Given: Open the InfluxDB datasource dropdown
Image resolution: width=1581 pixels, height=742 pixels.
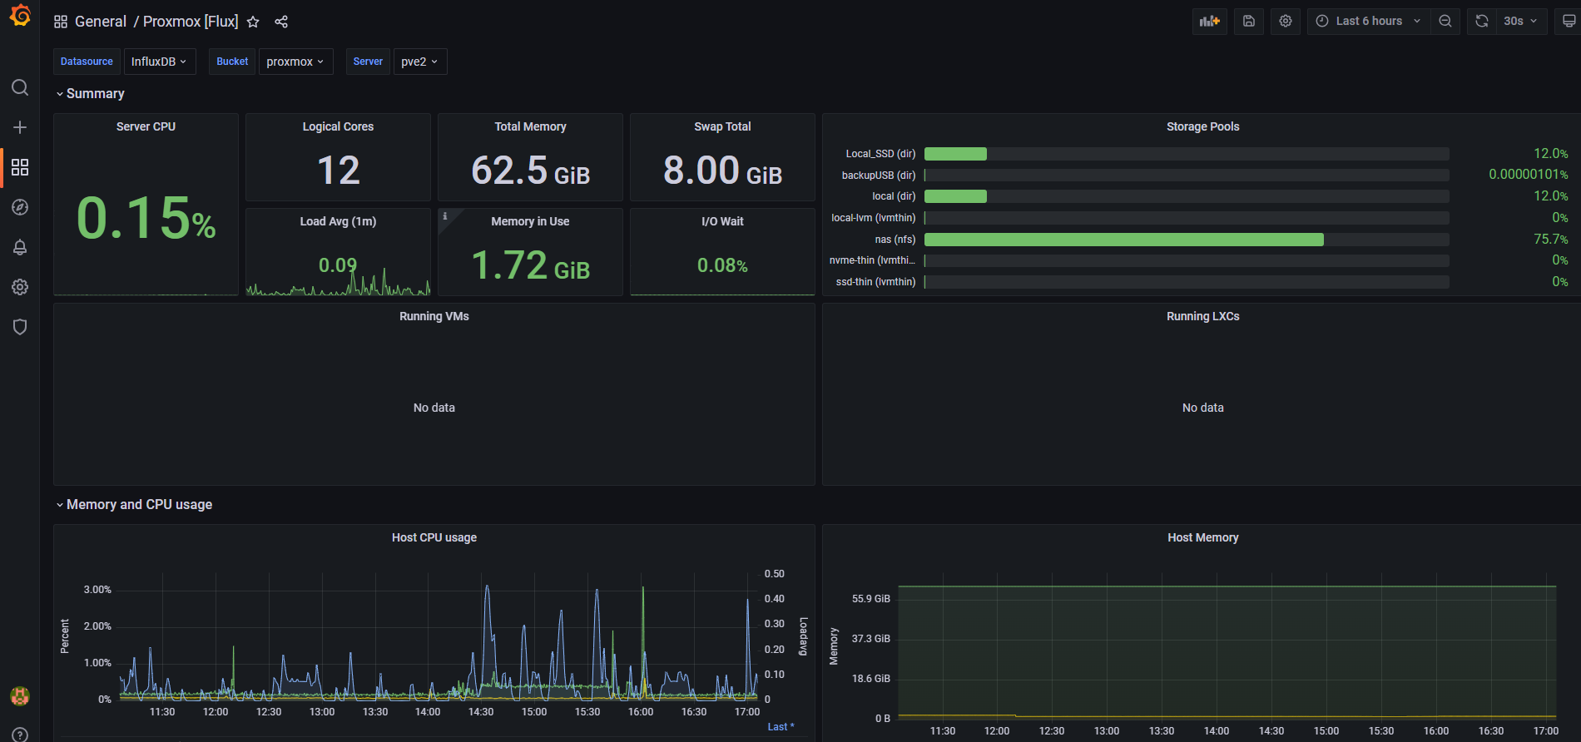Looking at the screenshot, I should pos(159,62).
